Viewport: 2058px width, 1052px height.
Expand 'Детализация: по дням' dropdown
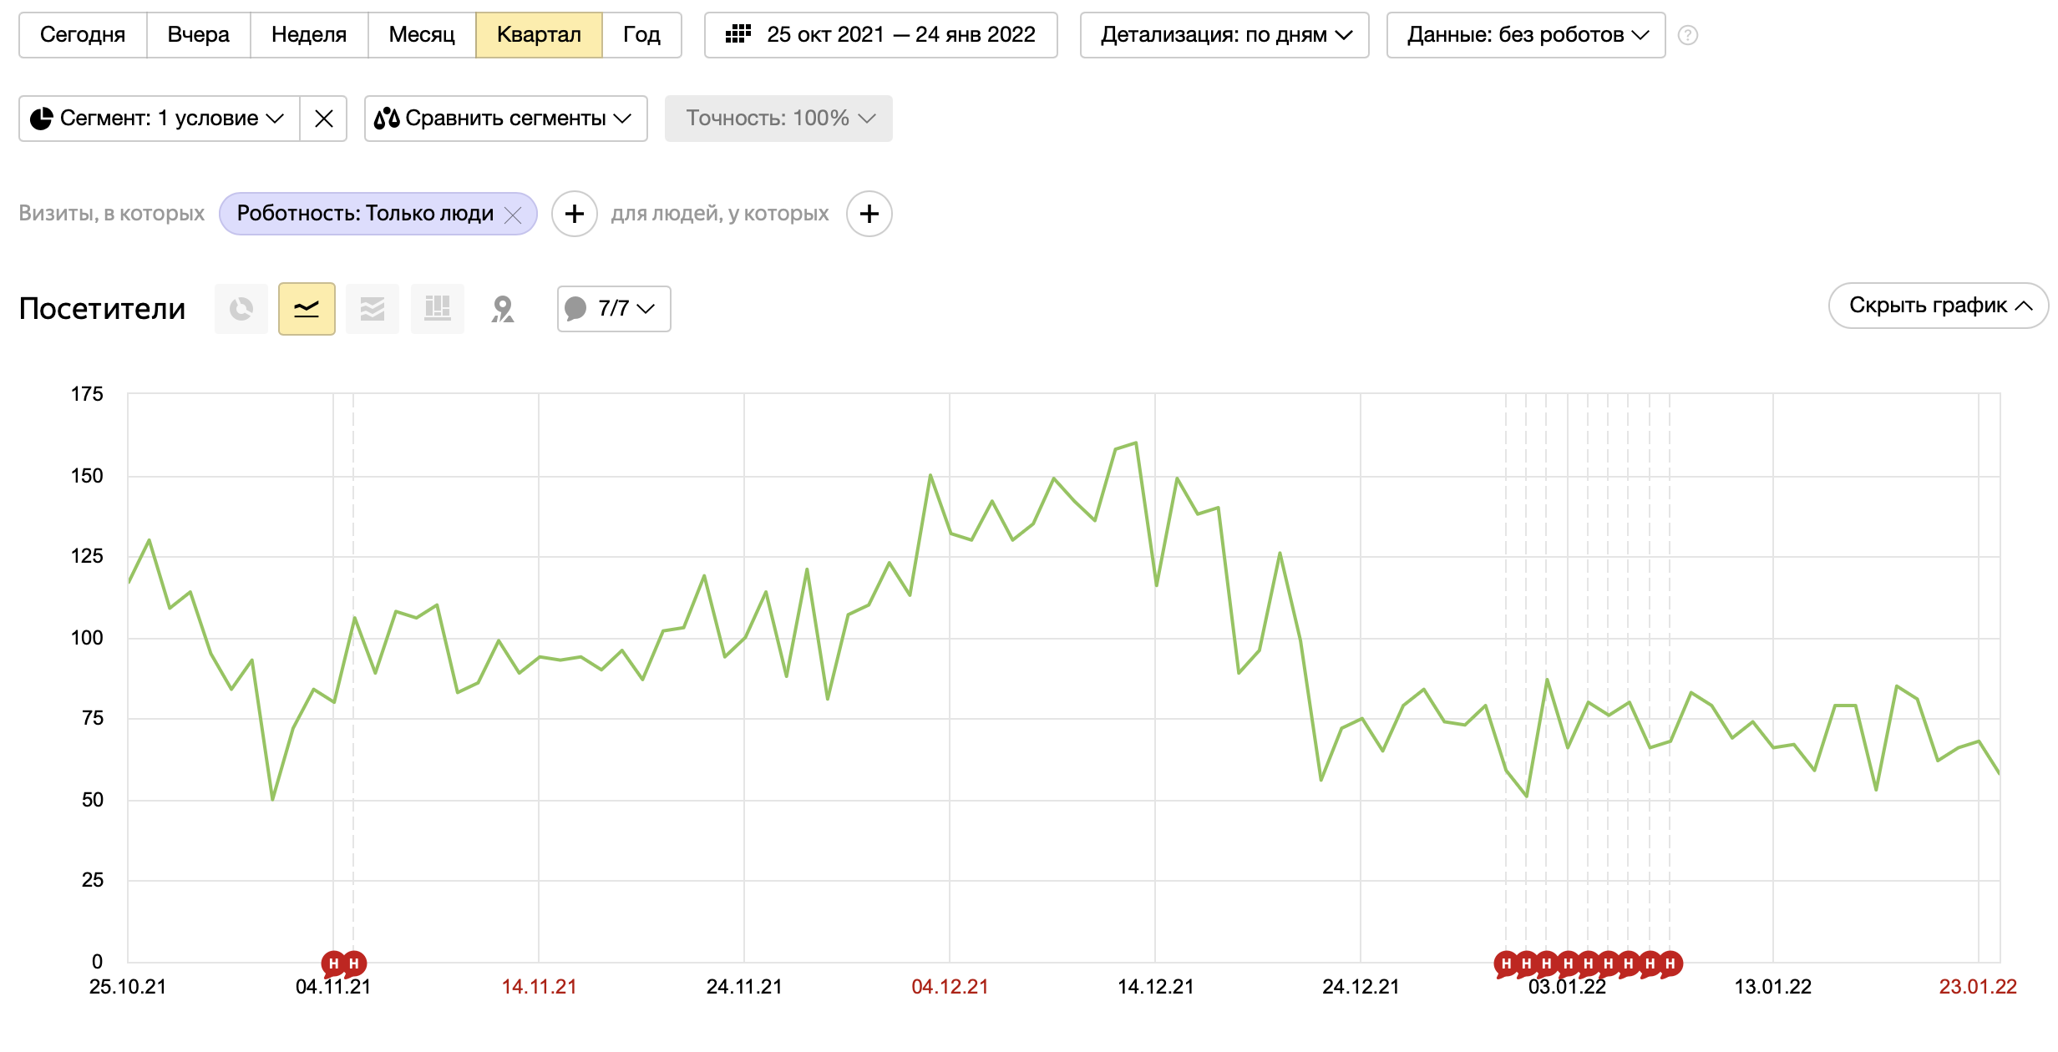1224,35
